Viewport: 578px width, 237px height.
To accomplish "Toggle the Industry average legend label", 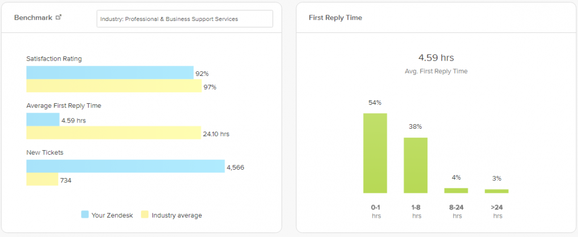I will (176, 215).
